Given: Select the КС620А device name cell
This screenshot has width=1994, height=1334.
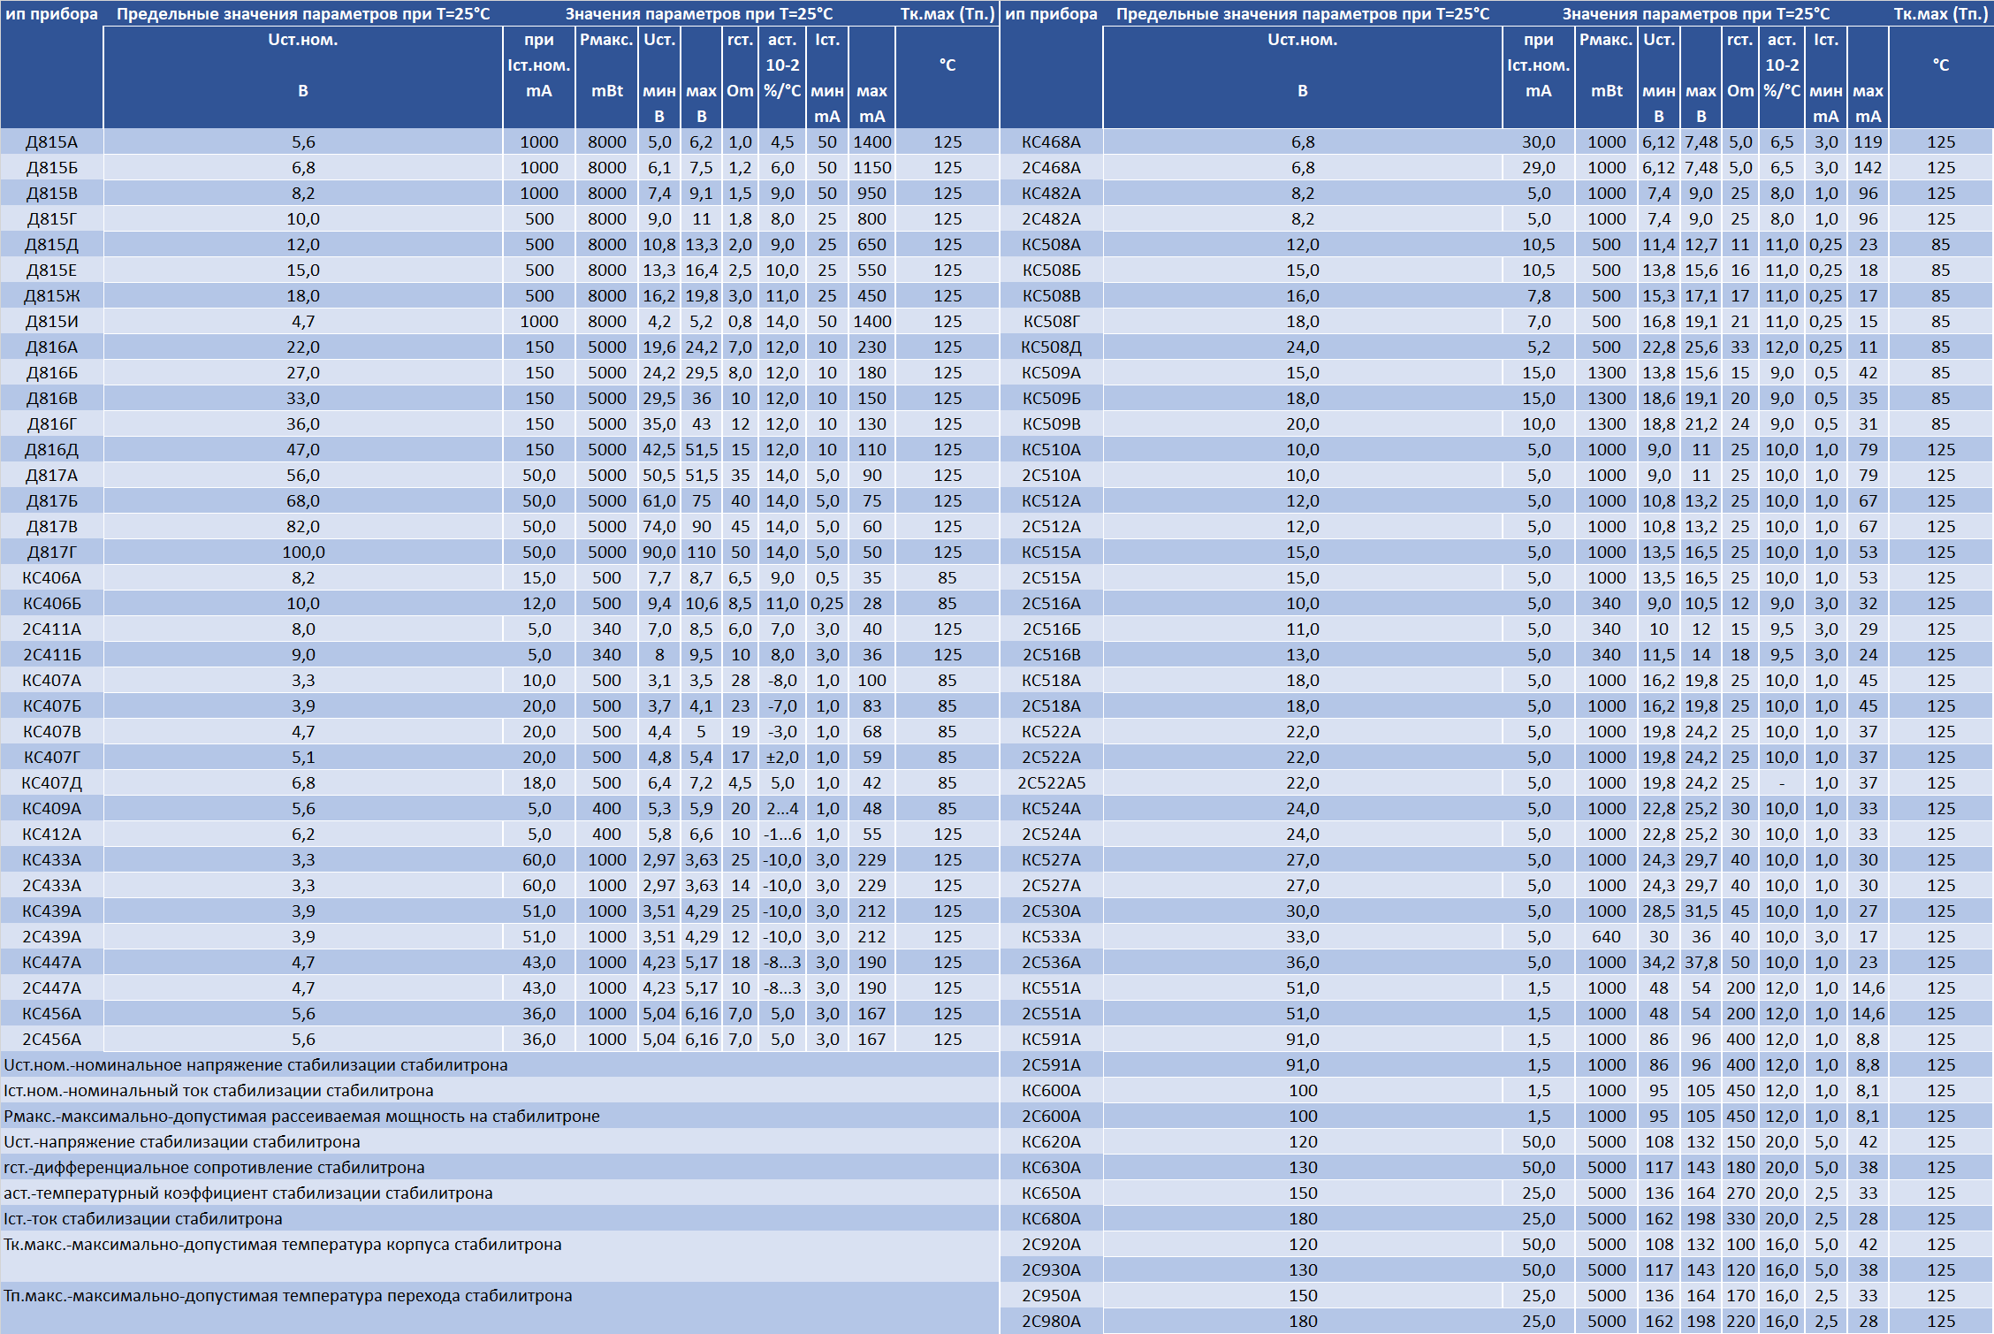Looking at the screenshot, I should 1051,1141.
